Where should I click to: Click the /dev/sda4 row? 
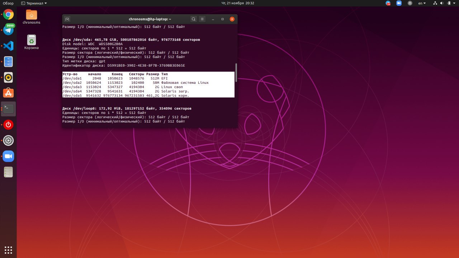(x=148, y=91)
